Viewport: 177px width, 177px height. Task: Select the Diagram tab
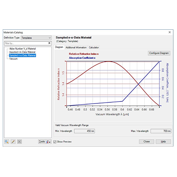(x=59, y=47)
